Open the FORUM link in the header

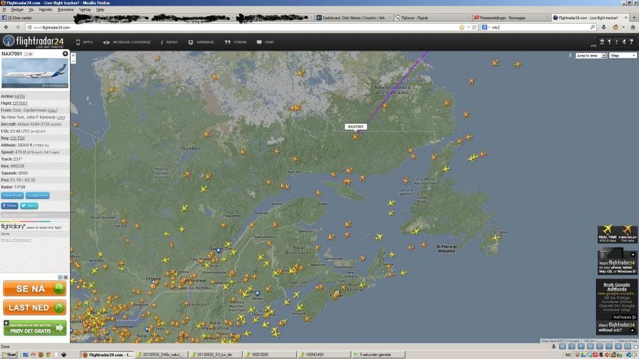(235, 42)
